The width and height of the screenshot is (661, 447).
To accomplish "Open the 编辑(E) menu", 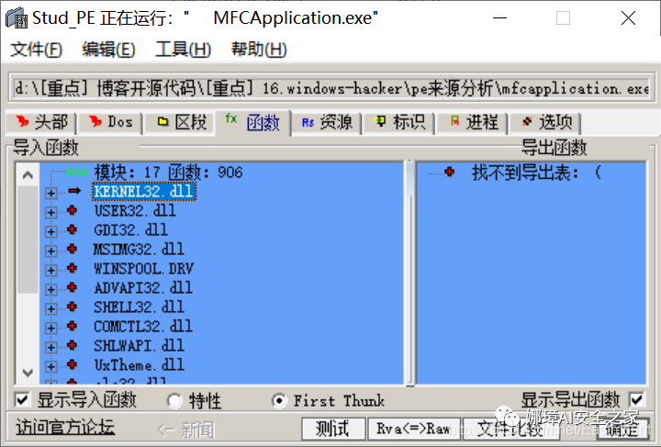I will click(x=108, y=50).
